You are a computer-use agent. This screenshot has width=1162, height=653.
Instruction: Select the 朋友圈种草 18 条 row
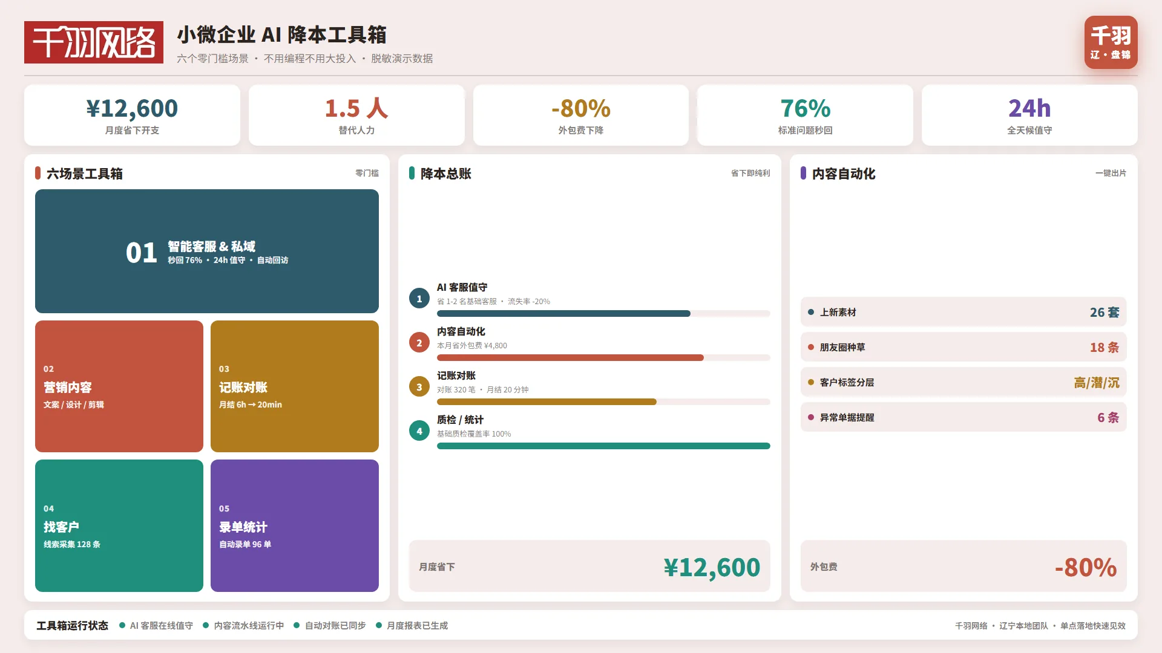963,347
